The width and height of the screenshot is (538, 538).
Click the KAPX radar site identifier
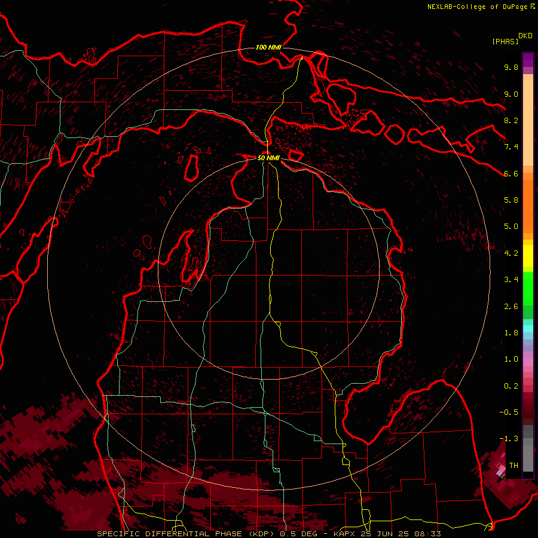pos(345,534)
